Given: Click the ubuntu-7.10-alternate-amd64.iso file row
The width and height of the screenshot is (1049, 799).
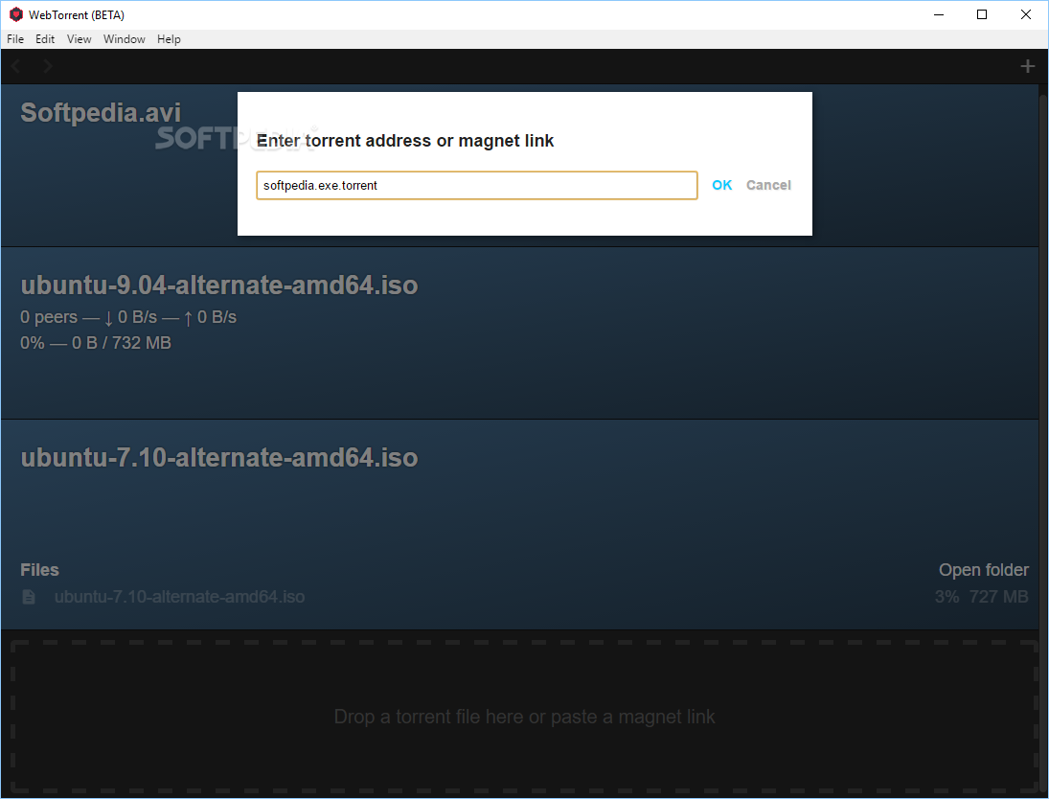Looking at the screenshot, I should (x=525, y=597).
